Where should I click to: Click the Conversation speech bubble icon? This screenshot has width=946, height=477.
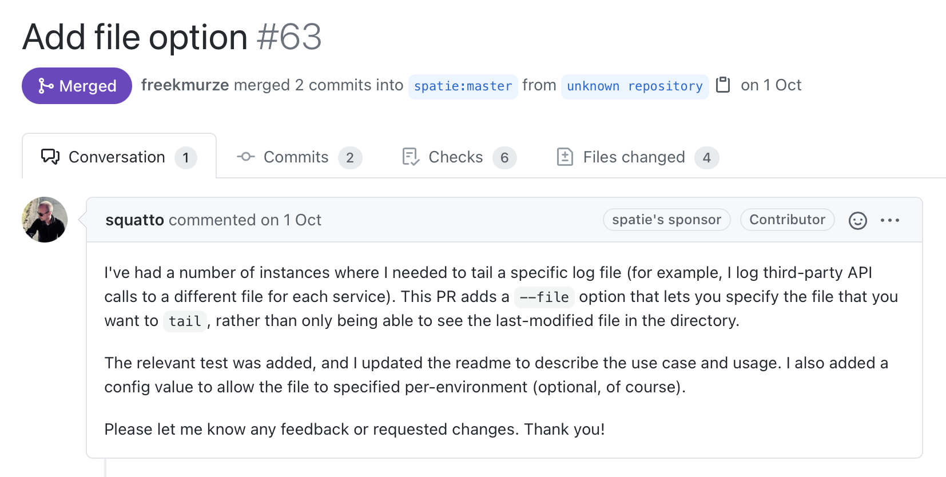point(50,157)
